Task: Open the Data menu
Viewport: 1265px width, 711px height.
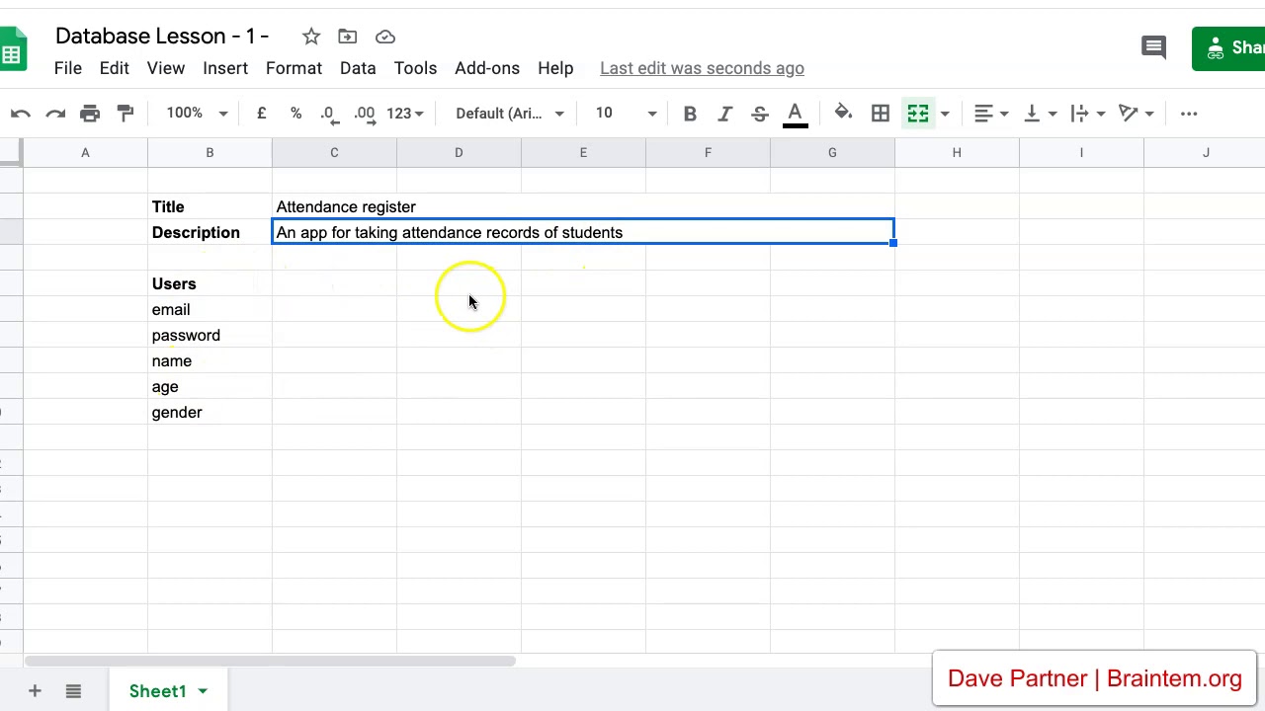Action: (x=358, y=68)
